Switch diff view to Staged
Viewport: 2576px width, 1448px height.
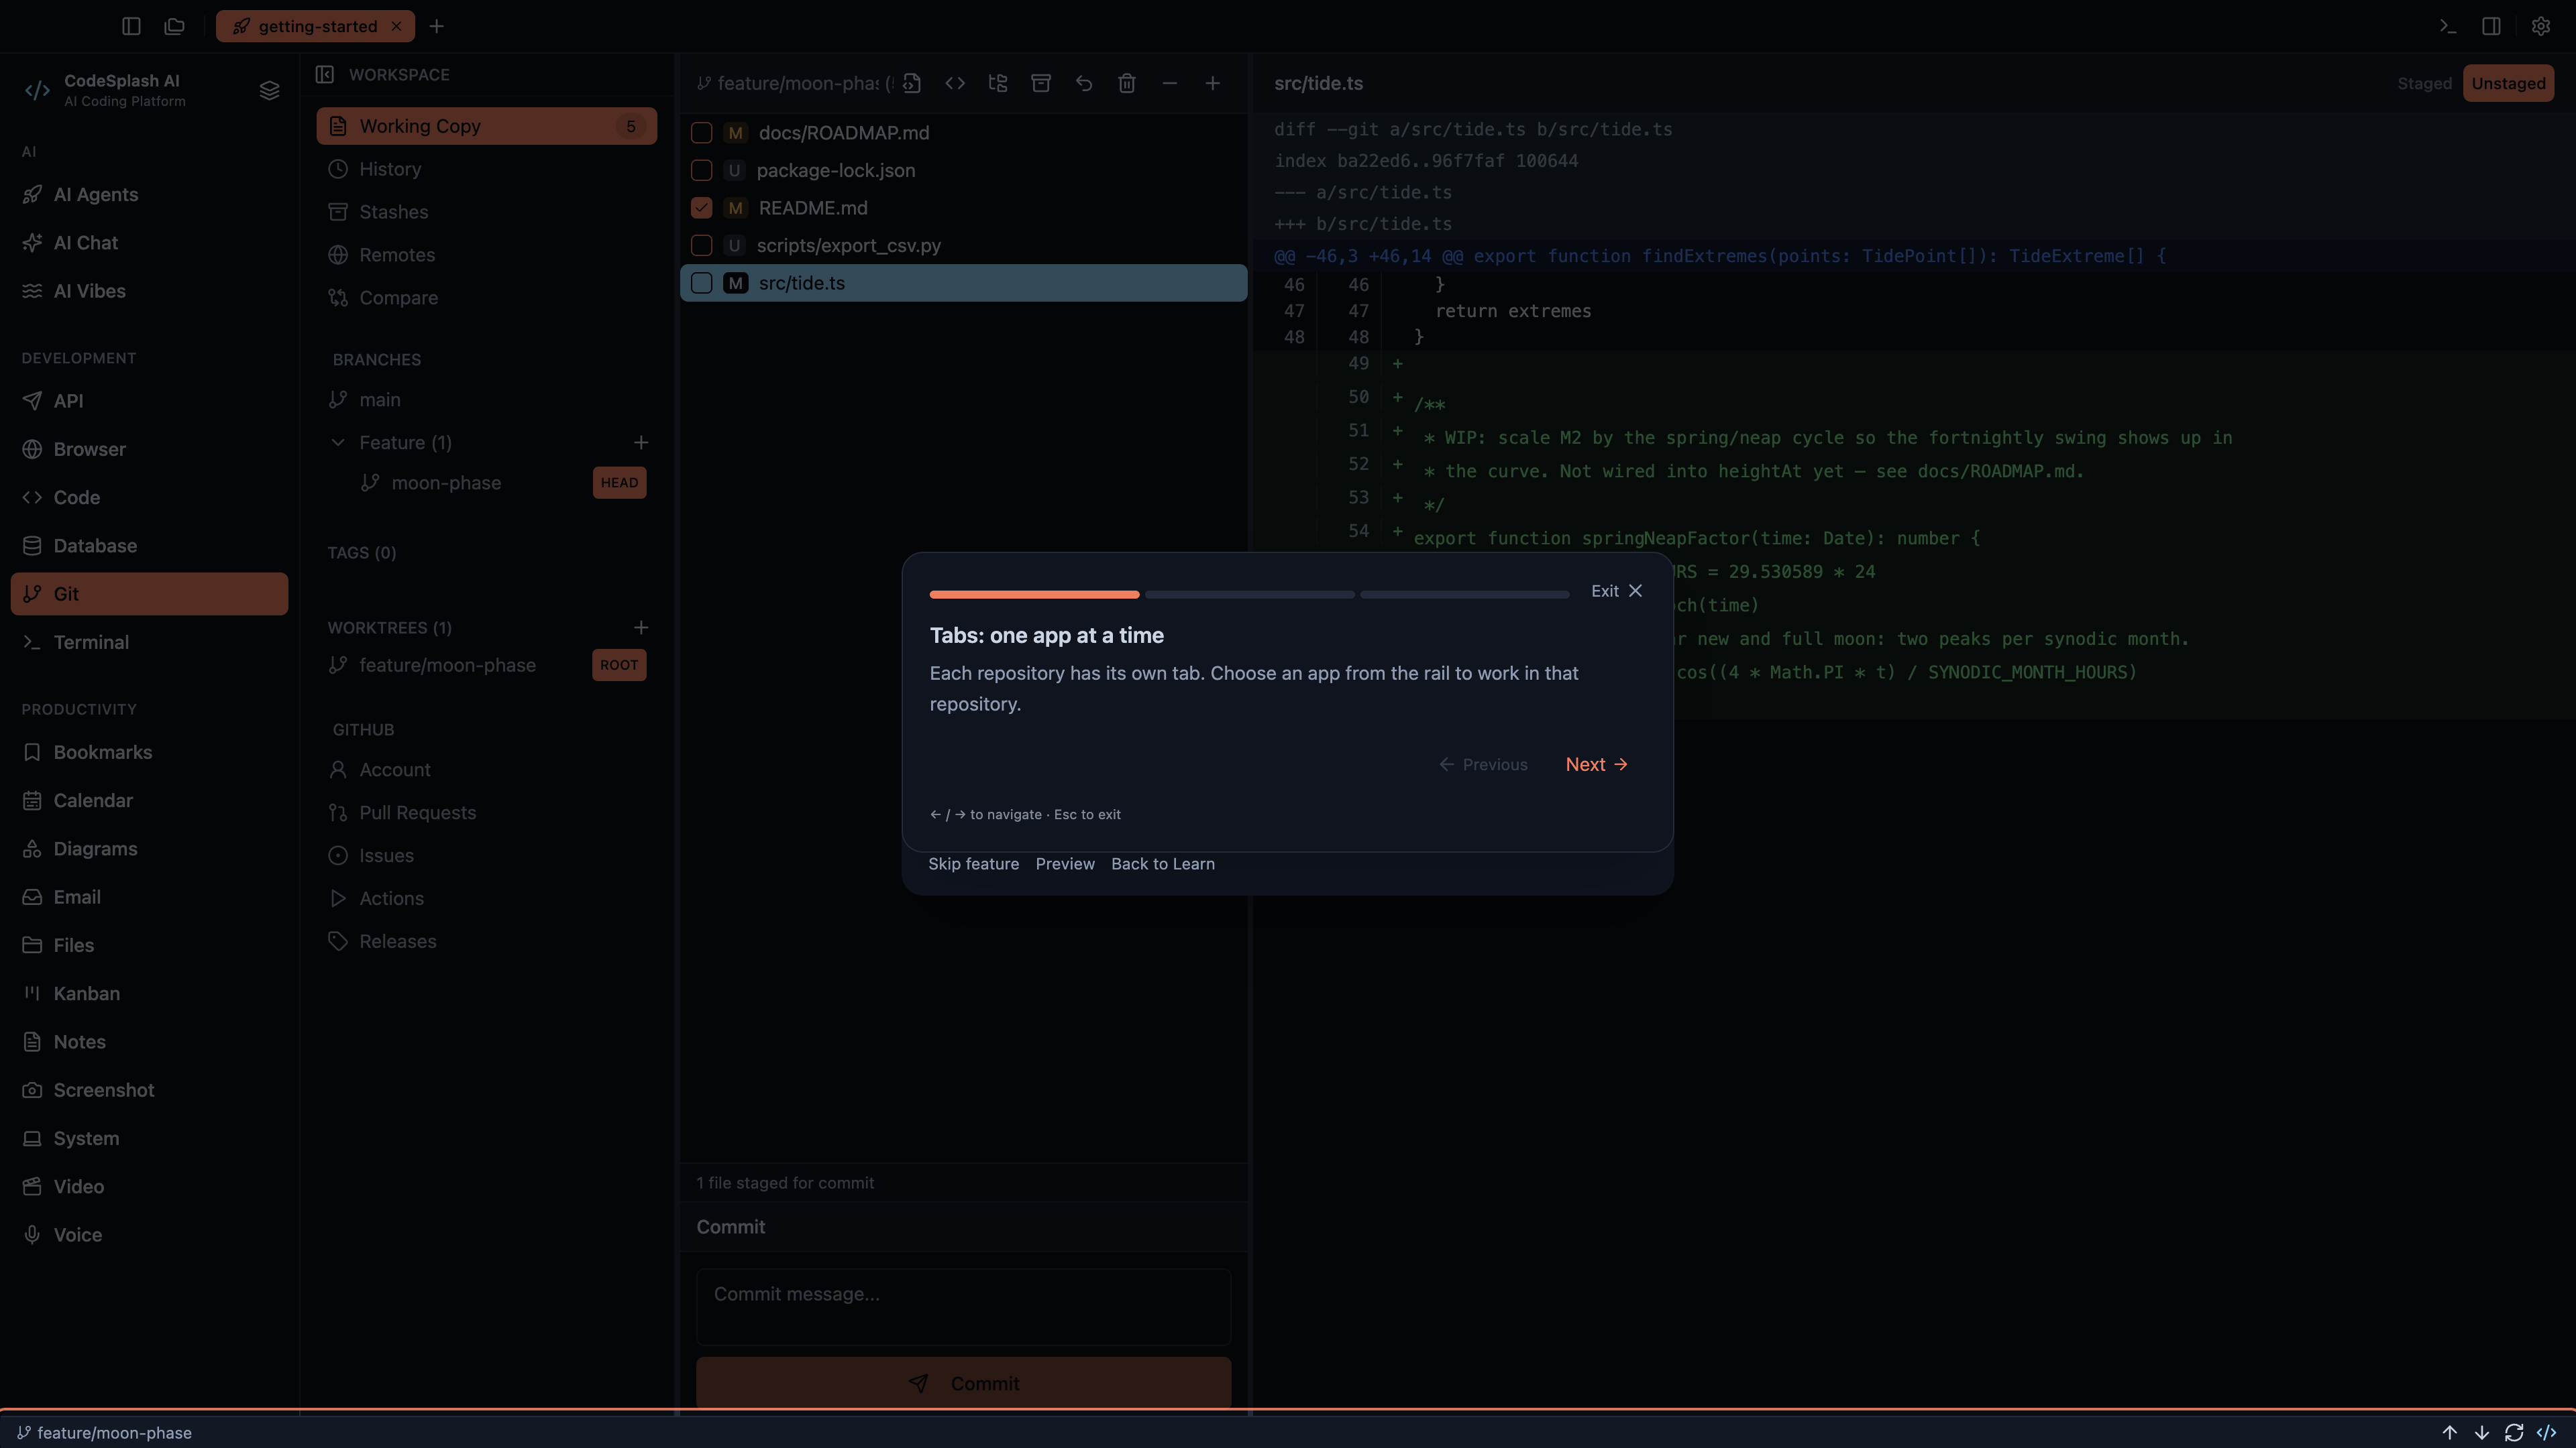pyautogui.click(x=2424, y=83)
